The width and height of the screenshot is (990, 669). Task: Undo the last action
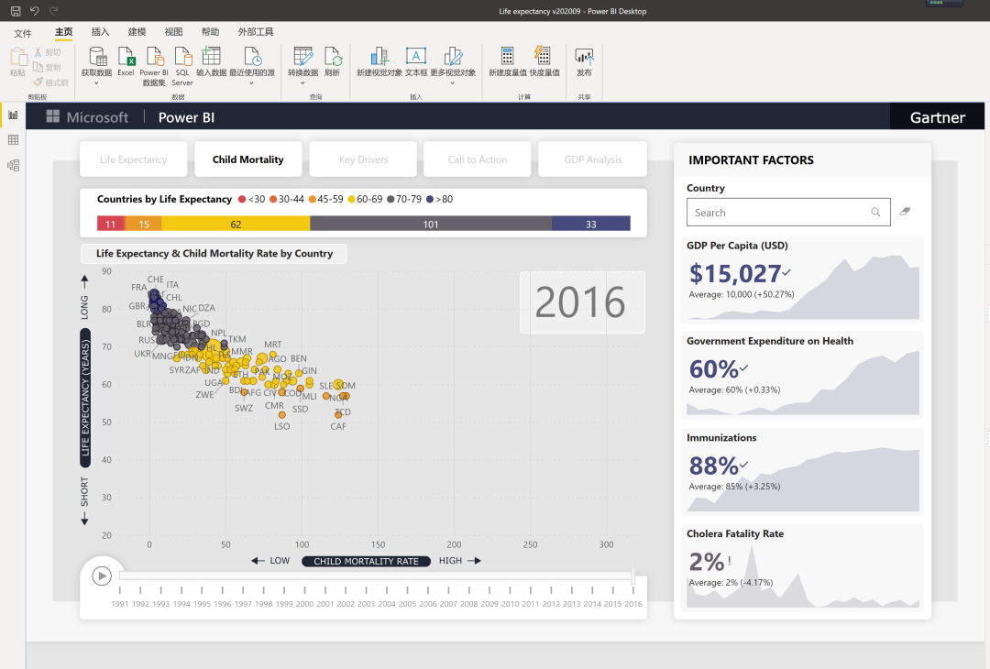(35, 11)
